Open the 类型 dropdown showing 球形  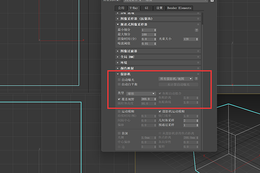143,93
